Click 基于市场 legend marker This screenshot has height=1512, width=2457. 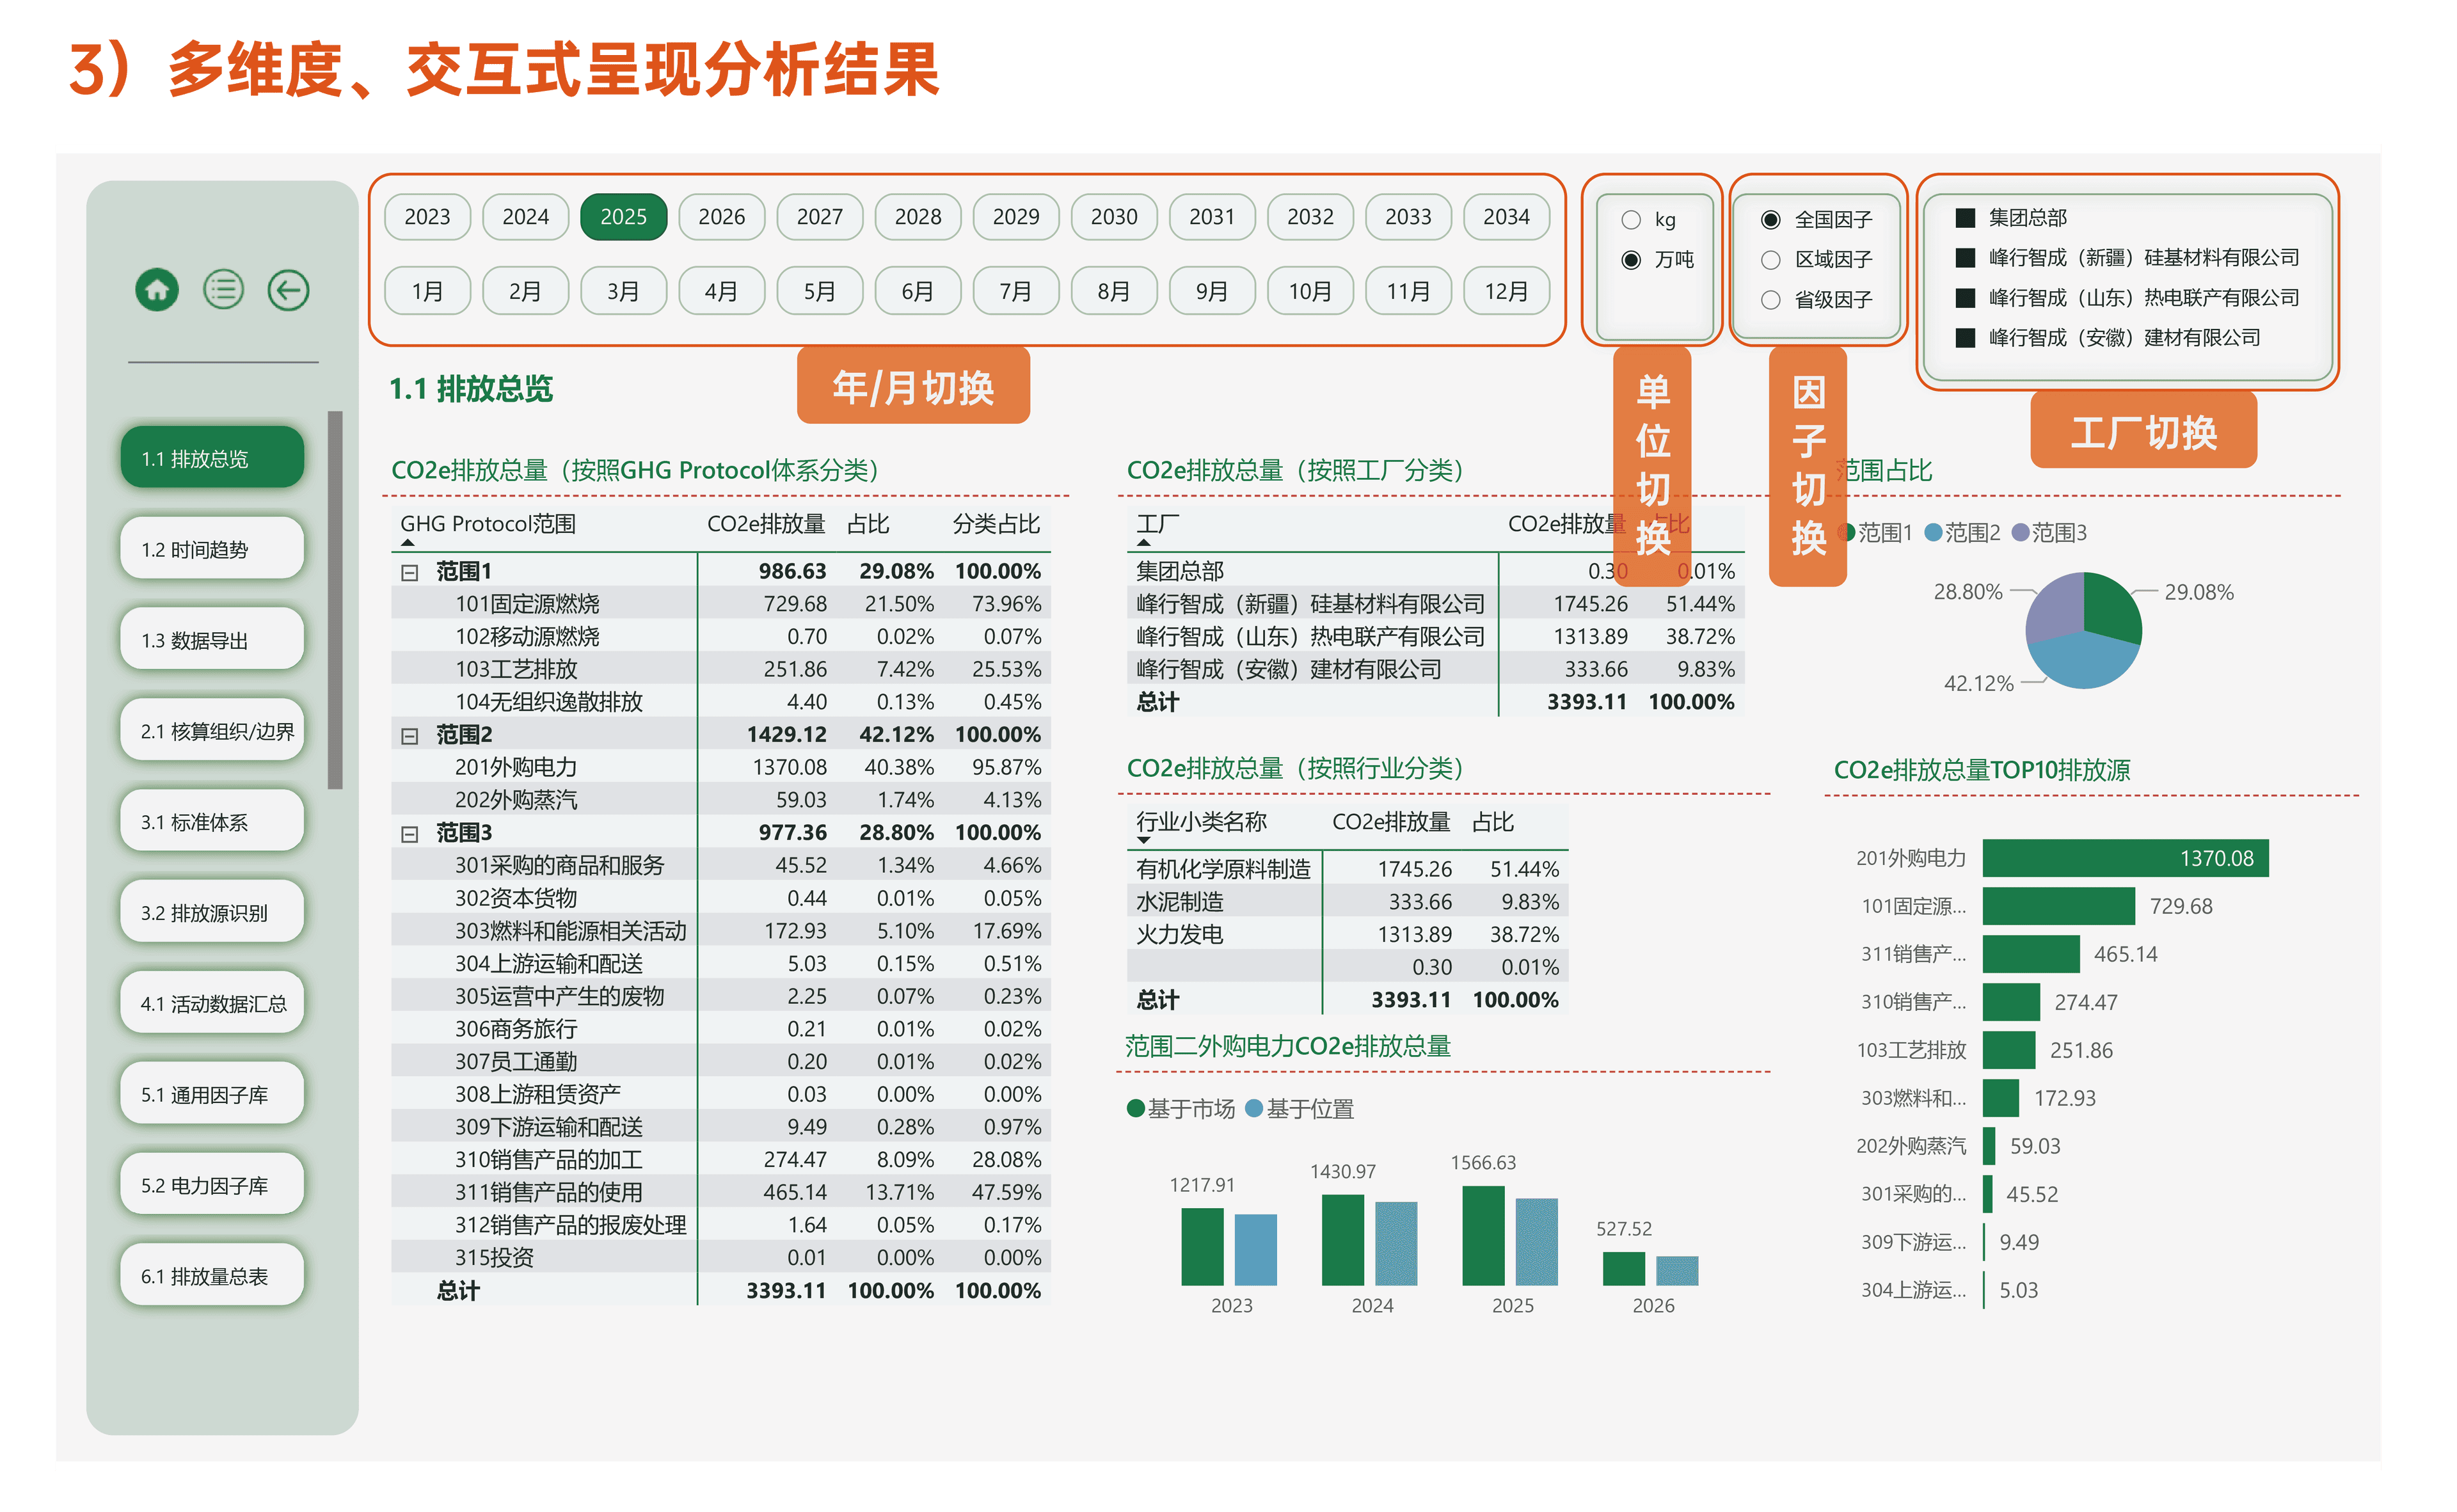point(1135,1109)
